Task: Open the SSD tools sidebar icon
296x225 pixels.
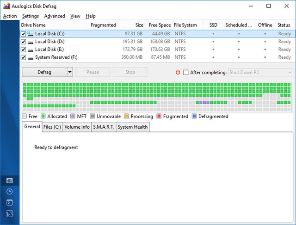Action: tap(9, 214)
